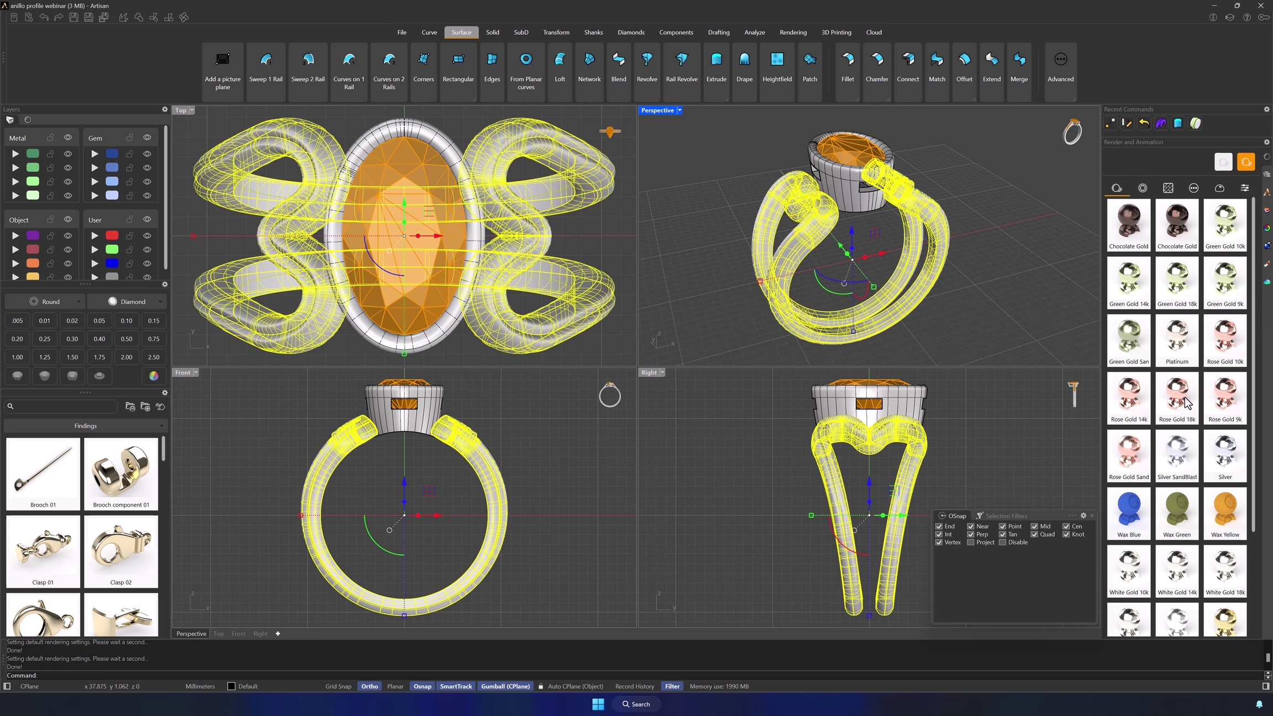Toggle the Ortho status bar button
1273x716 pixels.
pos(369,686)
